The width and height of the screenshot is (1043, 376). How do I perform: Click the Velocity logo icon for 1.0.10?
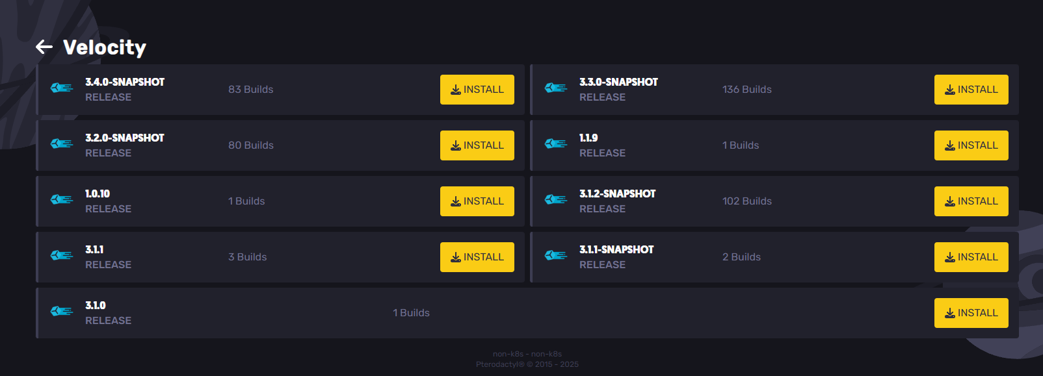pyautogui.click(x=62, y=199)
